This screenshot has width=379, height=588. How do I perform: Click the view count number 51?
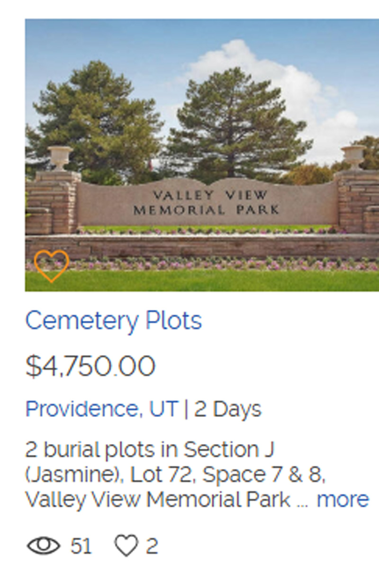(x=81, y=546)
